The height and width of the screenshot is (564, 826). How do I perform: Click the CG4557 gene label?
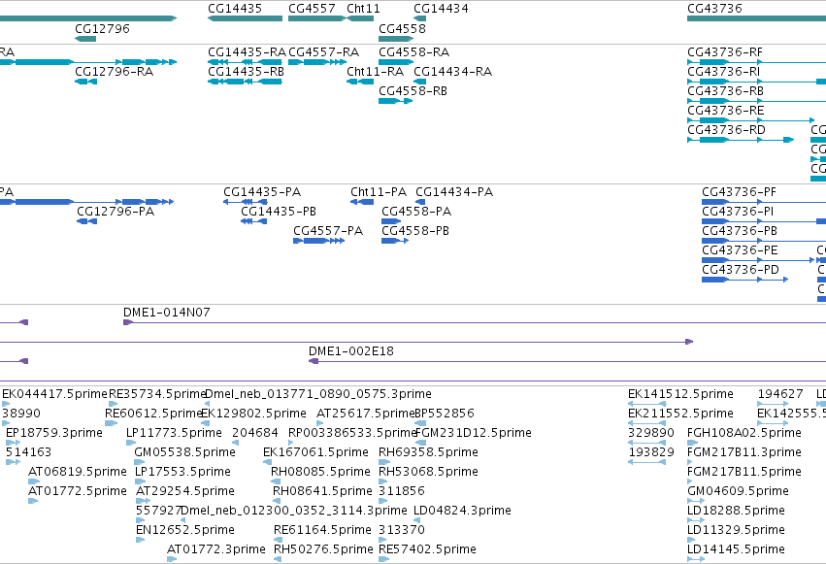pyautogui.click(x=312, y=9)
